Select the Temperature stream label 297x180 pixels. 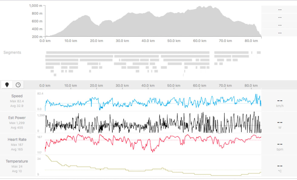pyautogui.click(x=17, y=161)
